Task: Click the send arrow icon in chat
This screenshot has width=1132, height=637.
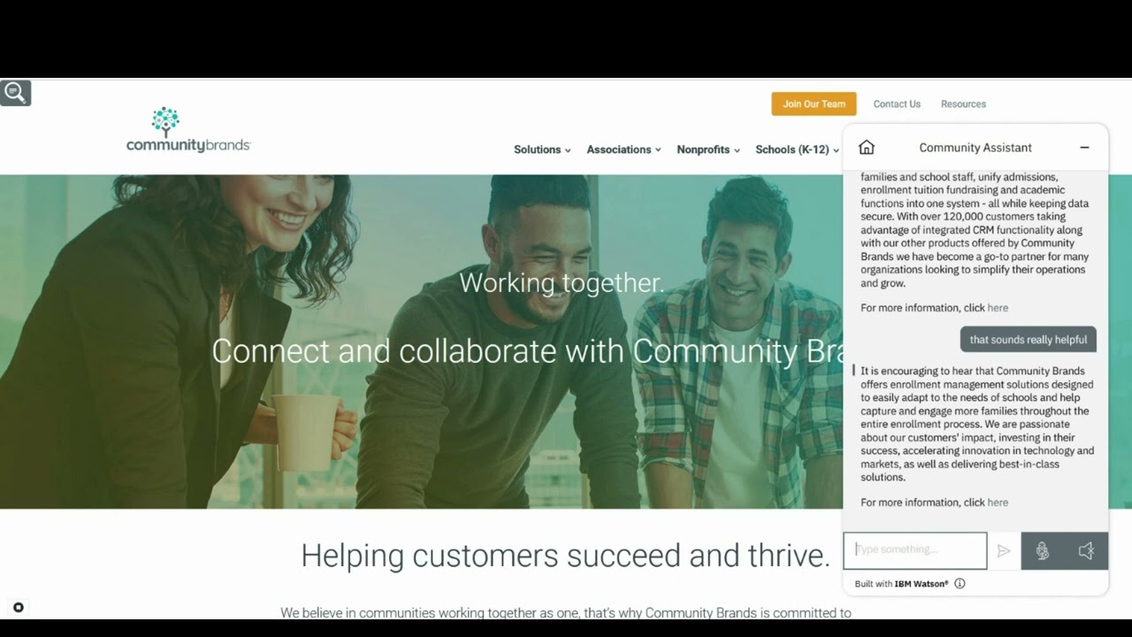Action: [1004, 551]
